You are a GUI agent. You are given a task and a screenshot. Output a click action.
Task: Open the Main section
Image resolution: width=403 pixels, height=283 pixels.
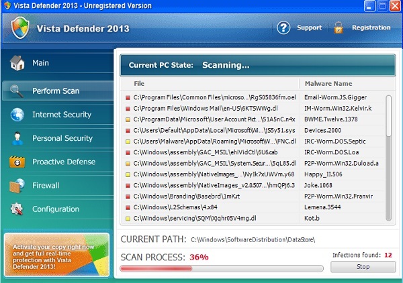58,63
